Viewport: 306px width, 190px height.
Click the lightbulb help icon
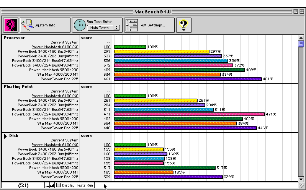(x=184, y=25)
